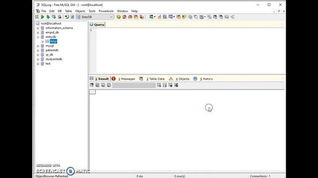This screenshot has height=178, width=318.
Task: Click the Schema Designer icon at the toolbar end
Action: coord(233,17)
